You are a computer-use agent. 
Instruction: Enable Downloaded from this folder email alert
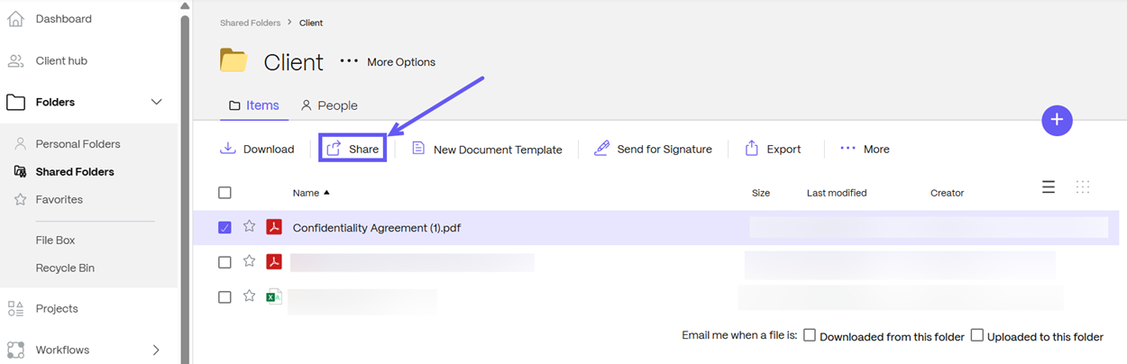[x=810, y=335]
